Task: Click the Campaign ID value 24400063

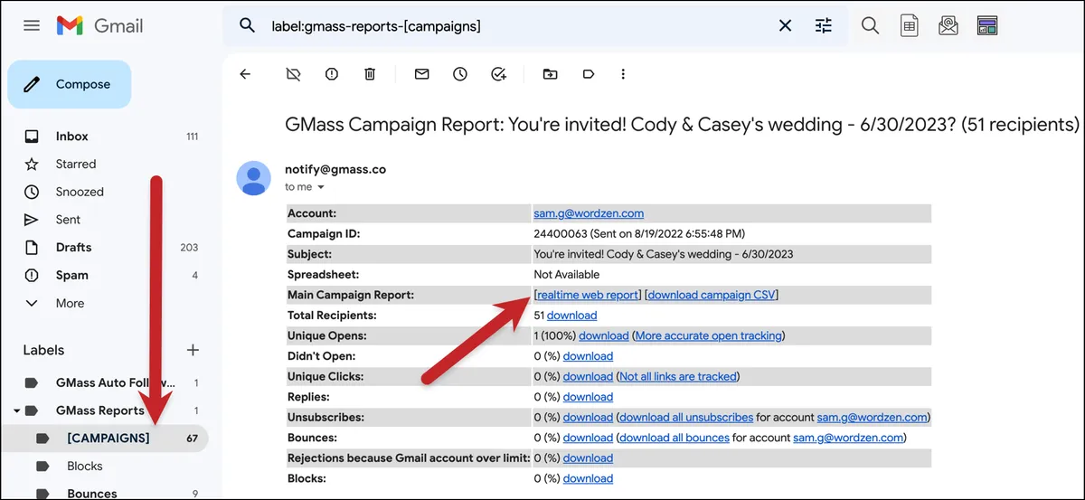Action: coord(559,234)
